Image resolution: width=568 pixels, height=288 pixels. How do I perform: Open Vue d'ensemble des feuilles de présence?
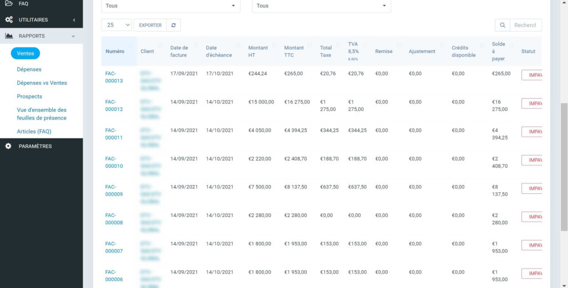pos(42,114)
